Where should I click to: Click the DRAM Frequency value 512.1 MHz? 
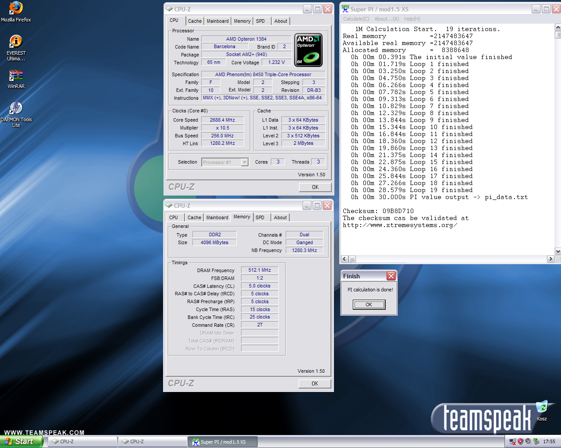tap(259, 270)
